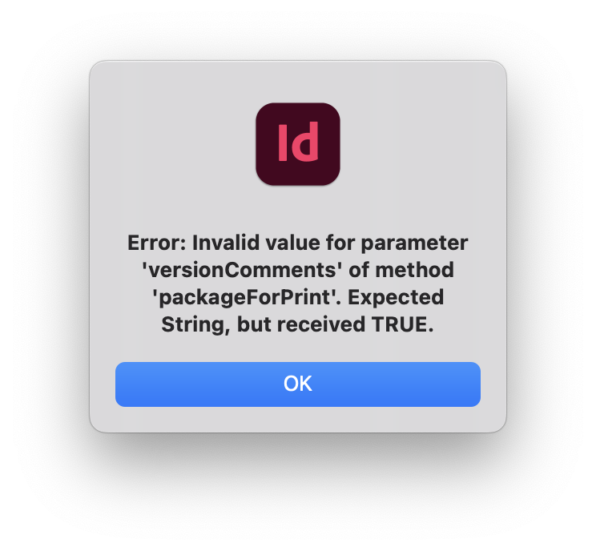Image resolution: width=596 pixels, height=551 pixels.
Task: Click the word 'for' in the first line
Action: pyautogui.click(x=340, y=243)
